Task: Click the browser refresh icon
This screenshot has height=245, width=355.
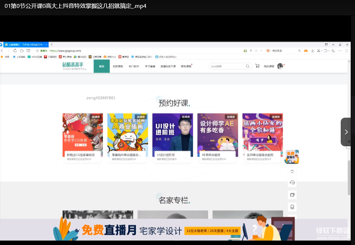Action: point(15,51)
